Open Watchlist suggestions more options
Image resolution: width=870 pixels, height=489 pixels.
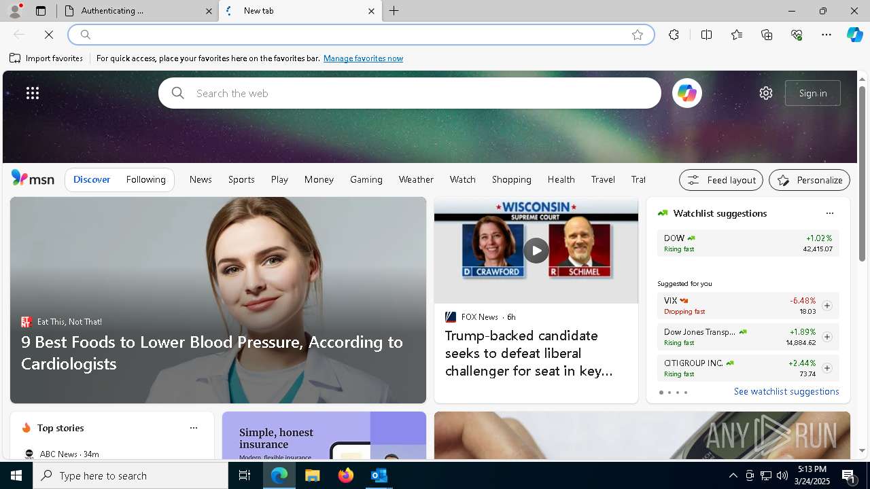tap(829, 213)
